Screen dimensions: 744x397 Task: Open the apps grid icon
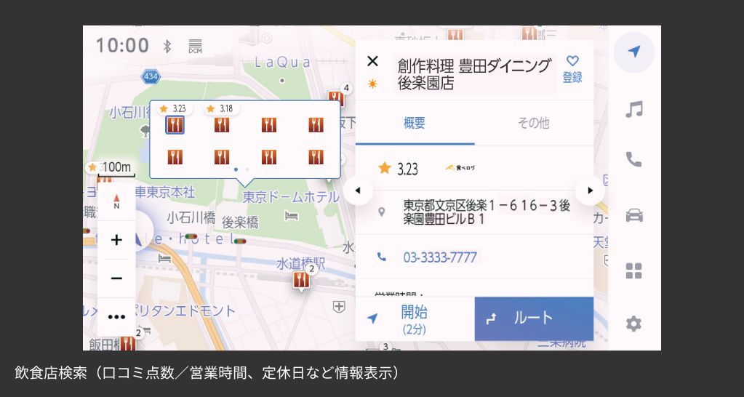(x=634, y=271)
